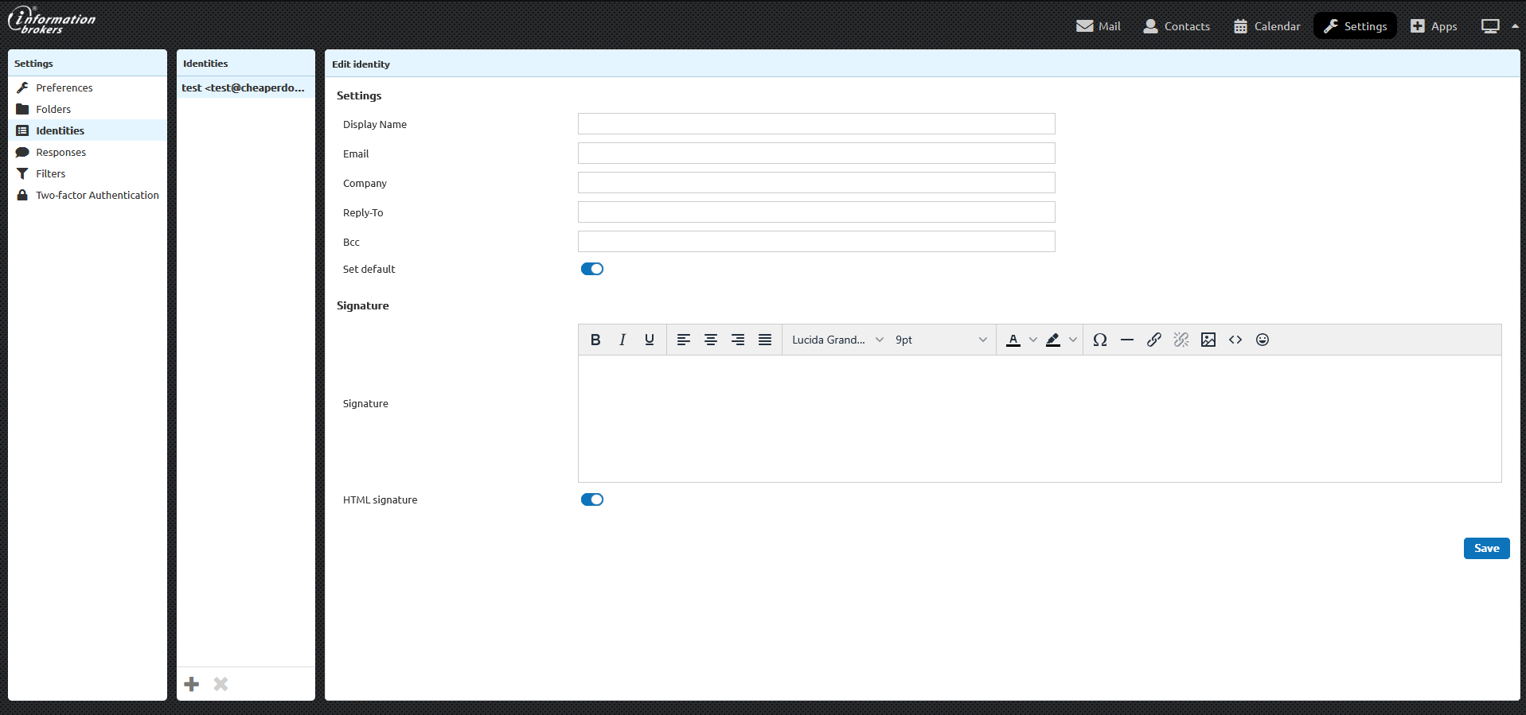Apply italic formatting in signature toolbar
1526x715 pixels.
[622, 340]
